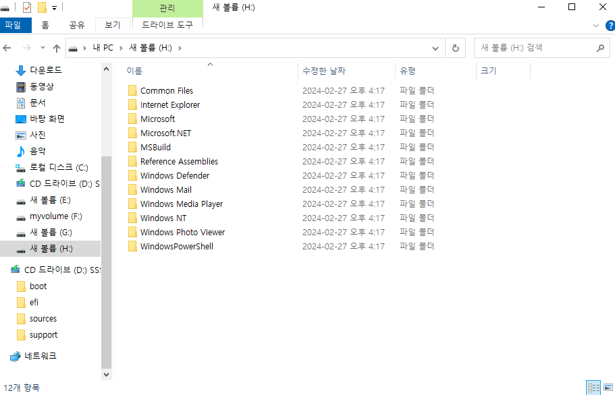Switch to the 홈 ribbon tab
Viewport: 615px width, 395px height.
click(x=45, y=25)
